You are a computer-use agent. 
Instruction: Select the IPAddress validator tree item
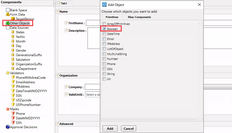click(23, 87)
